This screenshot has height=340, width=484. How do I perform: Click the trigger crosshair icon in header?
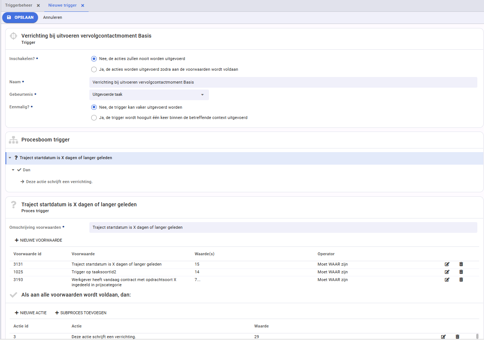(13, 36)
